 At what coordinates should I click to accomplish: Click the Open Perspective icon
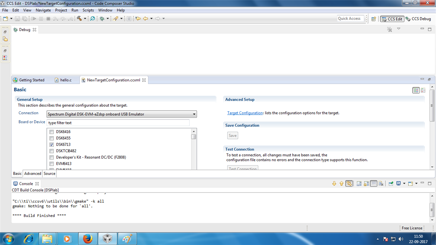tap(374, 19)
